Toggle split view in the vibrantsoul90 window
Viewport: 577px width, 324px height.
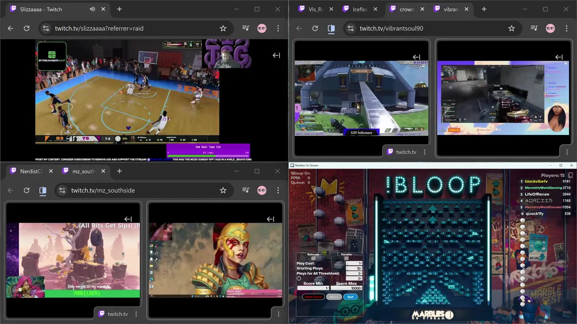(x=331, y=28)
